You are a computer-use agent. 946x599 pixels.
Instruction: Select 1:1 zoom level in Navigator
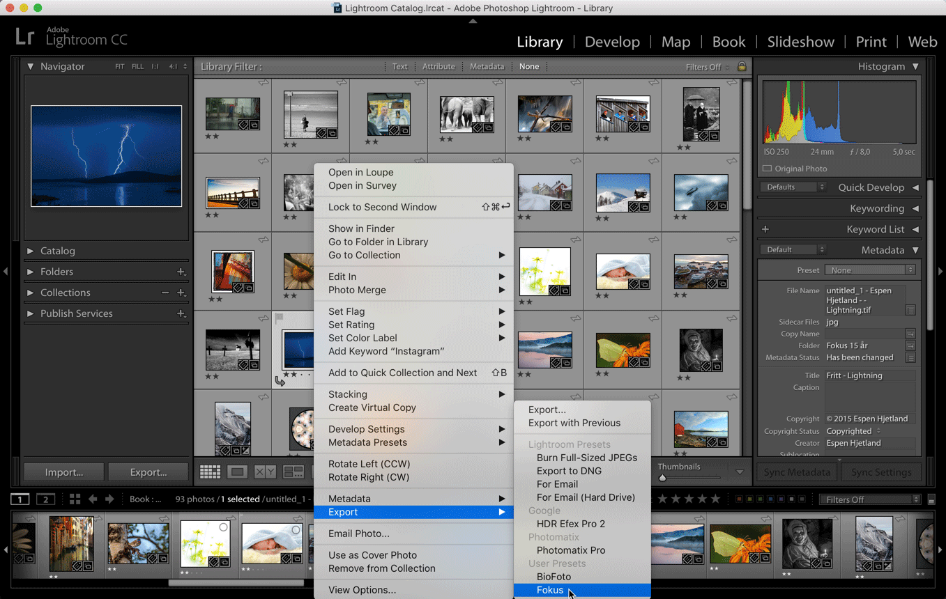pos(155,67)
